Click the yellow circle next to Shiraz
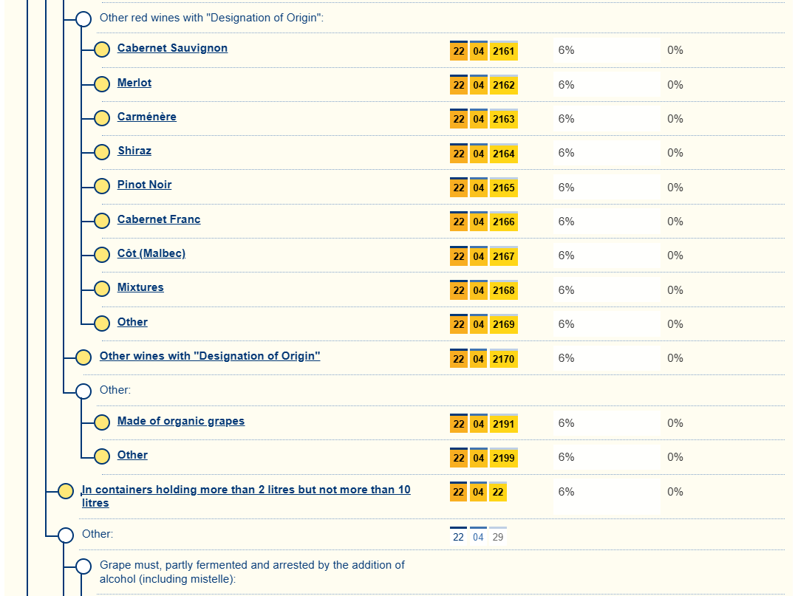This screenshot has width=795, height=596. (102, 152)
